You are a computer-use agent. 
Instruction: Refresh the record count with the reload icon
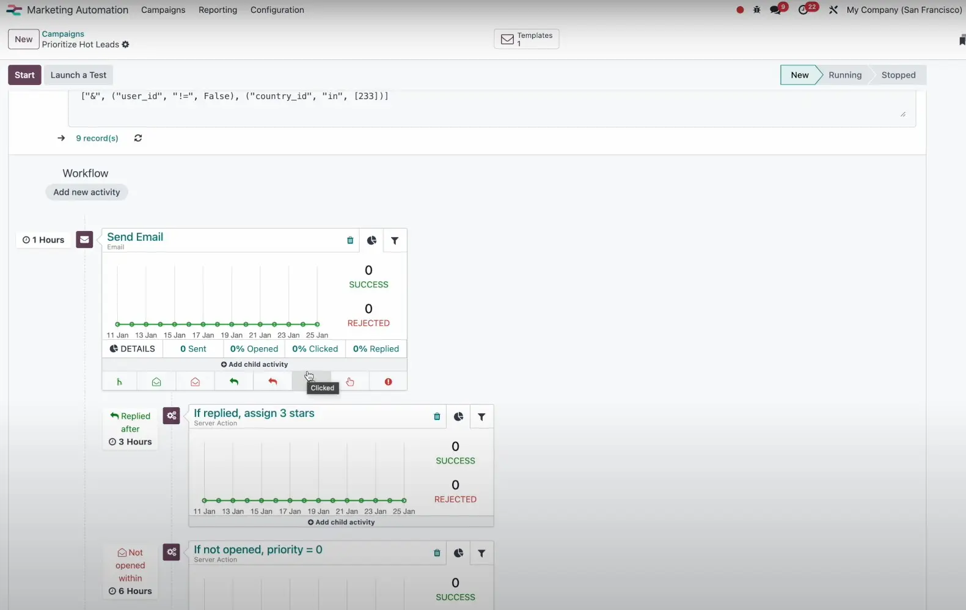(x=138, y=138)
